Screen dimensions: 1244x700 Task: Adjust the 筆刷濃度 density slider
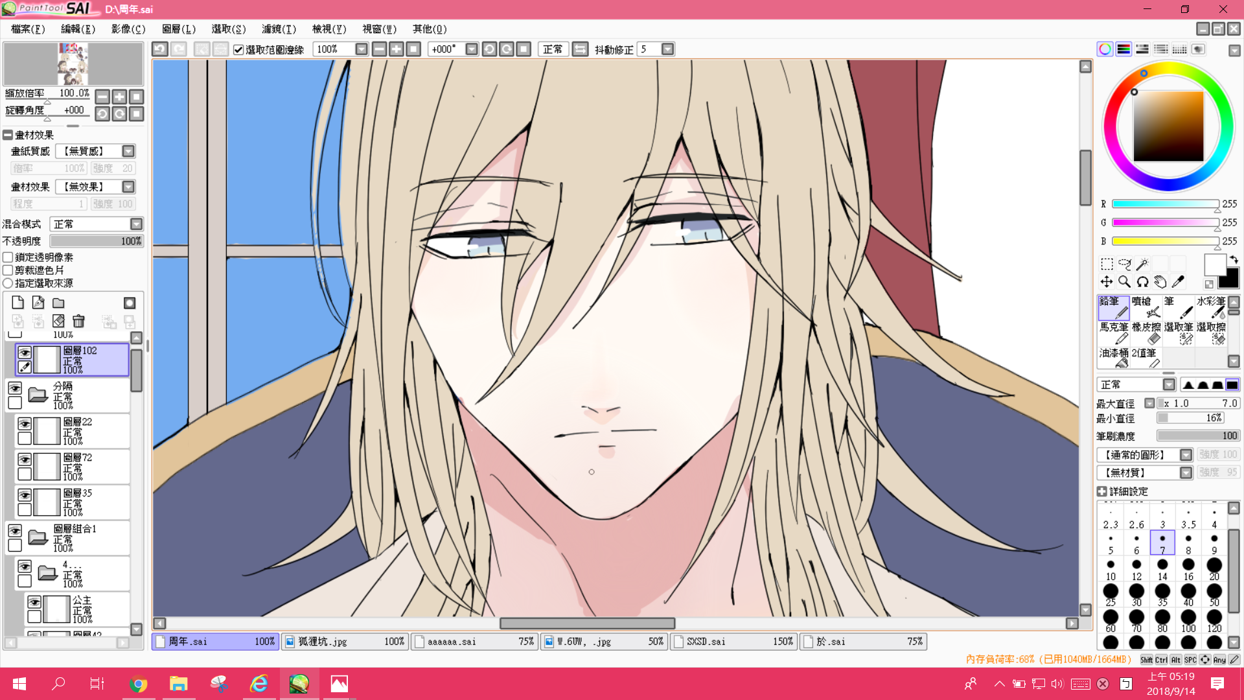pos(1198,436)
